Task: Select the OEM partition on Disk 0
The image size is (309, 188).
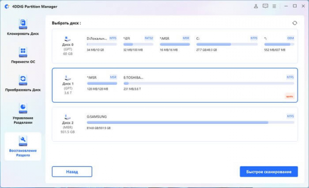Action: [279, 44]
